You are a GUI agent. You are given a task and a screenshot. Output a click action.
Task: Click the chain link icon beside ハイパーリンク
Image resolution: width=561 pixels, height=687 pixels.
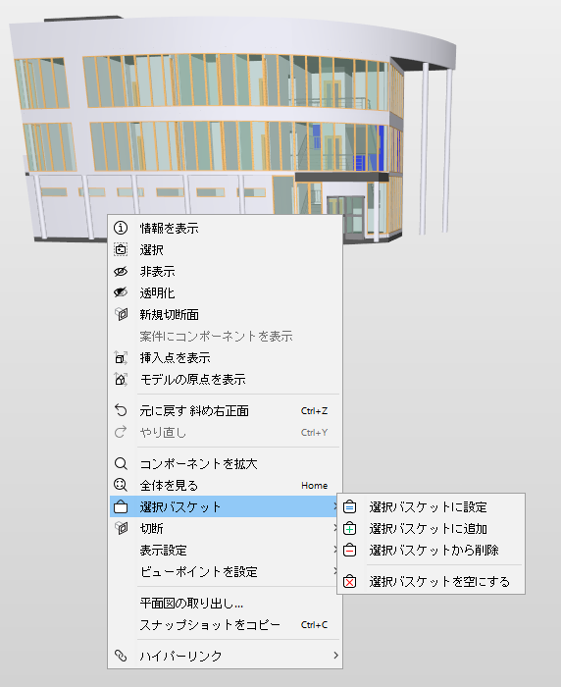tap(121, 656)
